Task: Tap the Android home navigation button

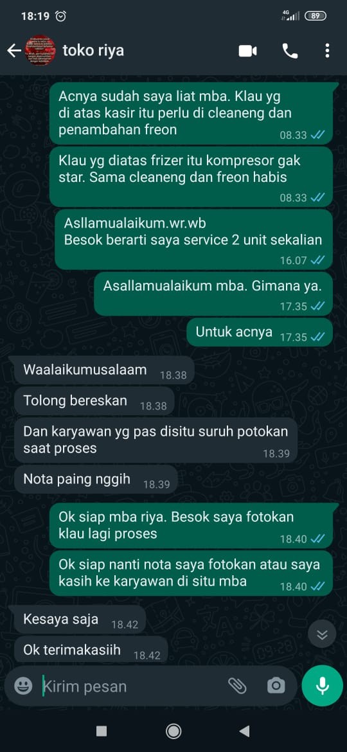Action: pyautogui.click(x=173, y=731)
